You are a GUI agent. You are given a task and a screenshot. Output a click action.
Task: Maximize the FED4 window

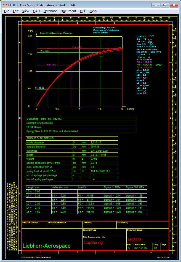tap(165, 5)
